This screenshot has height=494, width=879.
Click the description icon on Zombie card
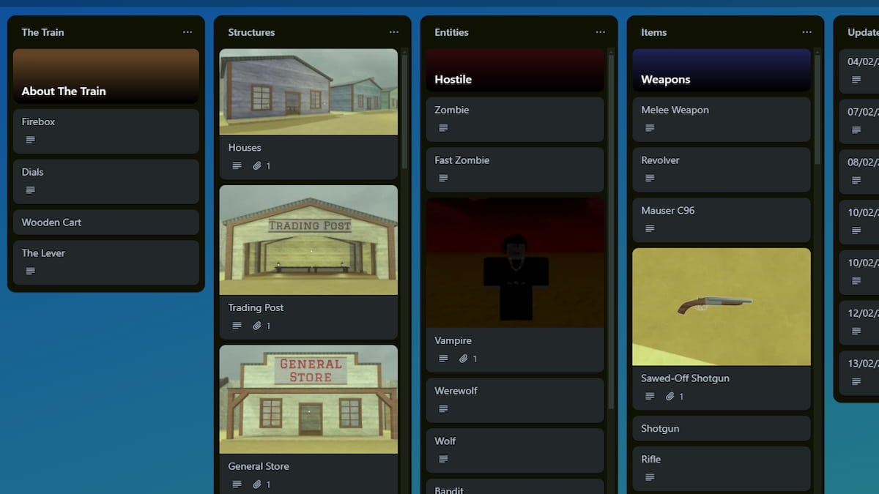443,128
